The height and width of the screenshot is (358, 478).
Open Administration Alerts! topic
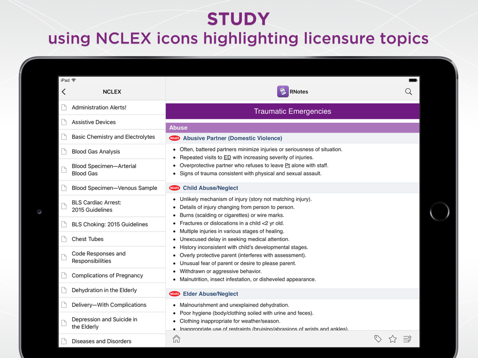(112, 107)
